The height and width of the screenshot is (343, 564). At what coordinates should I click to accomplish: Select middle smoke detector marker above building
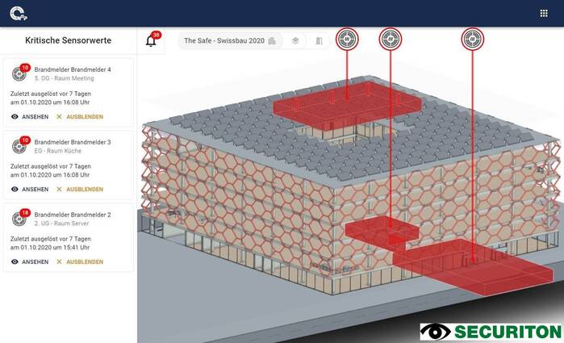[391, 39]
